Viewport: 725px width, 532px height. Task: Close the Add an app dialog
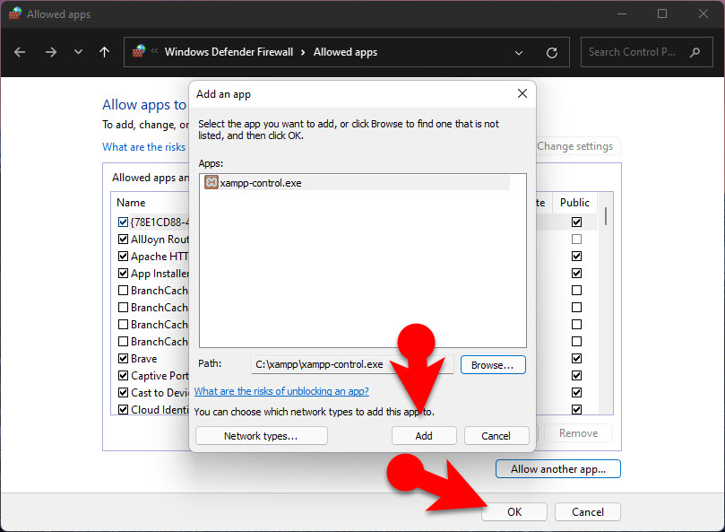pos(522,93)
